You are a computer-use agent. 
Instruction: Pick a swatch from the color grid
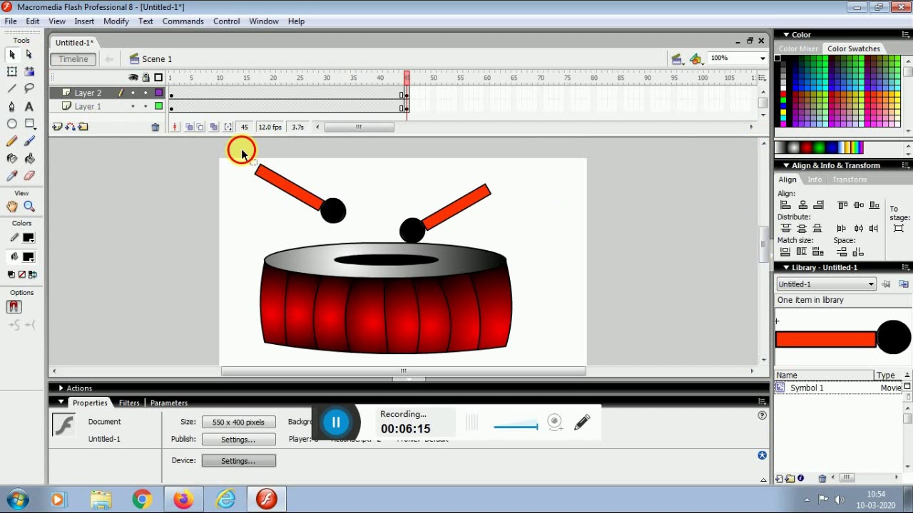[839, 91]
